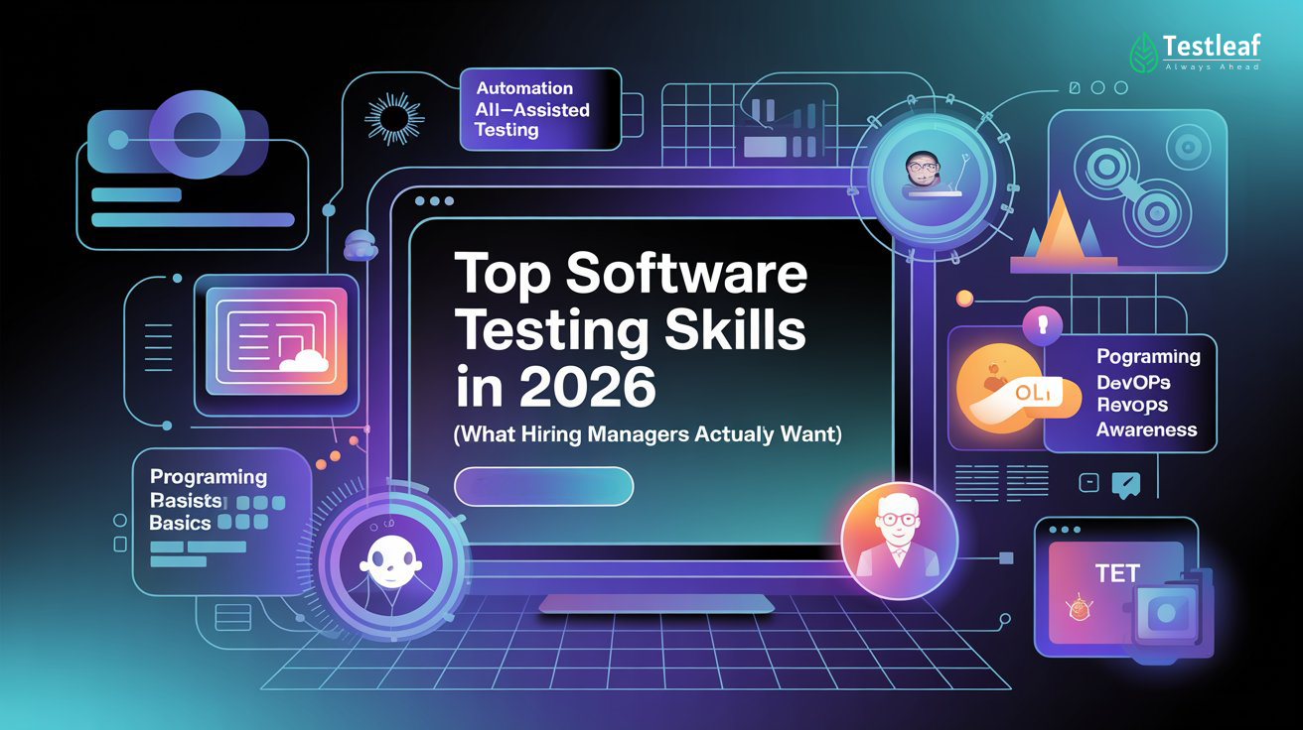Open the Automation AII-Assisted Testing card
The width and height of the screenshot is (1303, 730).
[540, 110]
